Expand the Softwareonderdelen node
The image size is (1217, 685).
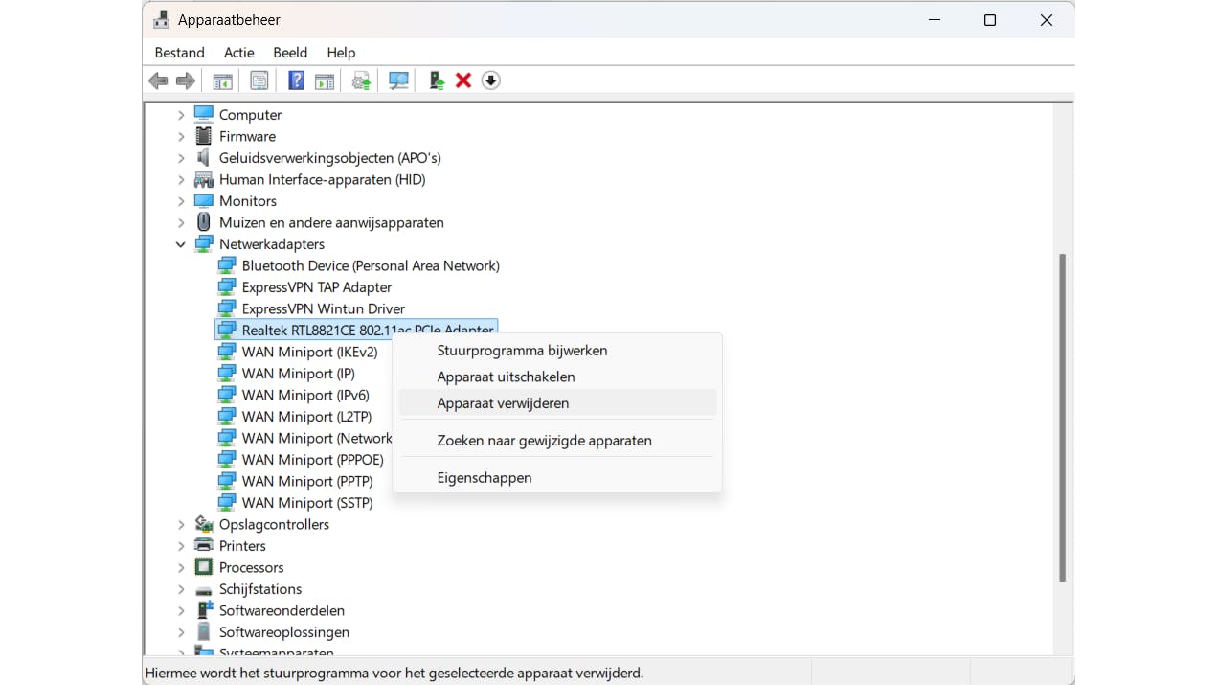click(181, 610)
